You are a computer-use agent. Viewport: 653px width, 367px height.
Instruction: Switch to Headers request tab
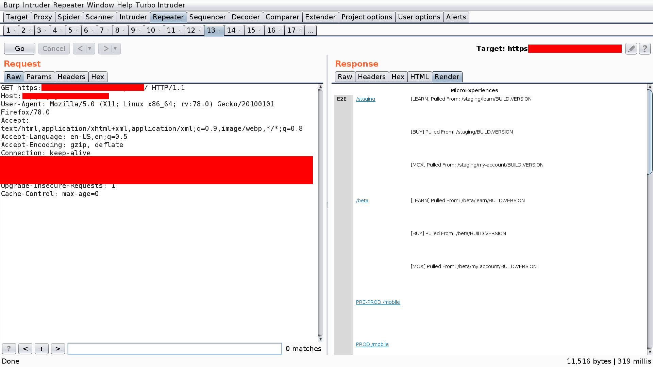point(71,76)
